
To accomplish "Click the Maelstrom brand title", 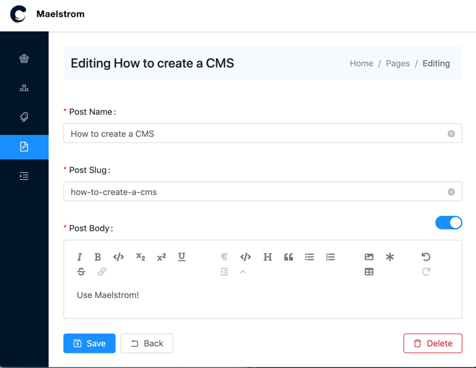I will tap(60, 14).
